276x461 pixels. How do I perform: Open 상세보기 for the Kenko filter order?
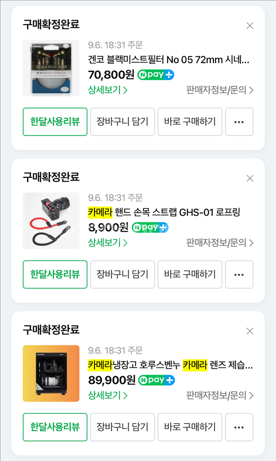tap(108, 90)
